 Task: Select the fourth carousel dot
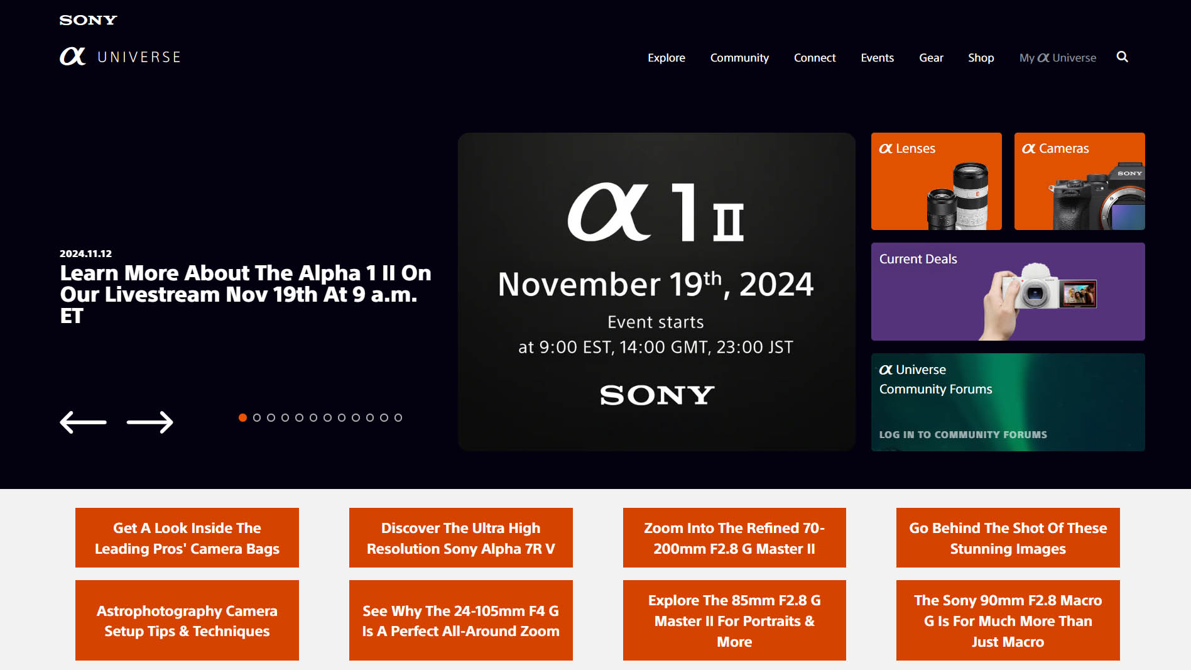[285, 417]
